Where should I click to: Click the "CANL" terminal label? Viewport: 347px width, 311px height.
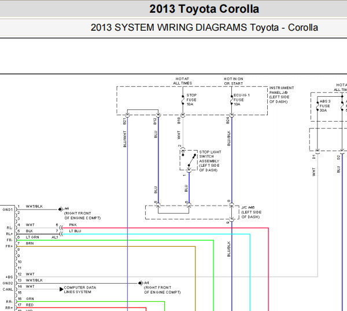tap(8, 290)
